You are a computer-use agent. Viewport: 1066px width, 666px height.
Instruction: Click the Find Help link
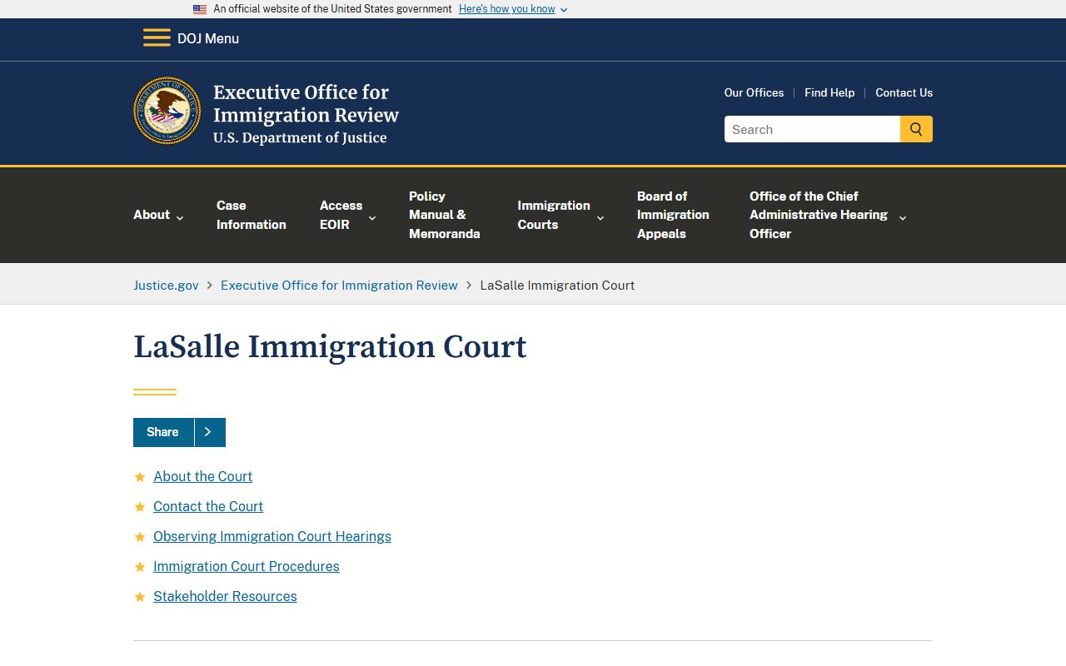tap(829, 92)
